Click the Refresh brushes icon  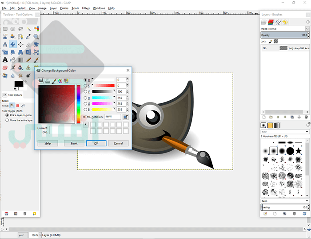(304, 214)
